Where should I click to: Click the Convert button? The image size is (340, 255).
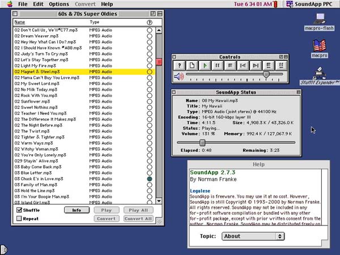tap(107, 218)
